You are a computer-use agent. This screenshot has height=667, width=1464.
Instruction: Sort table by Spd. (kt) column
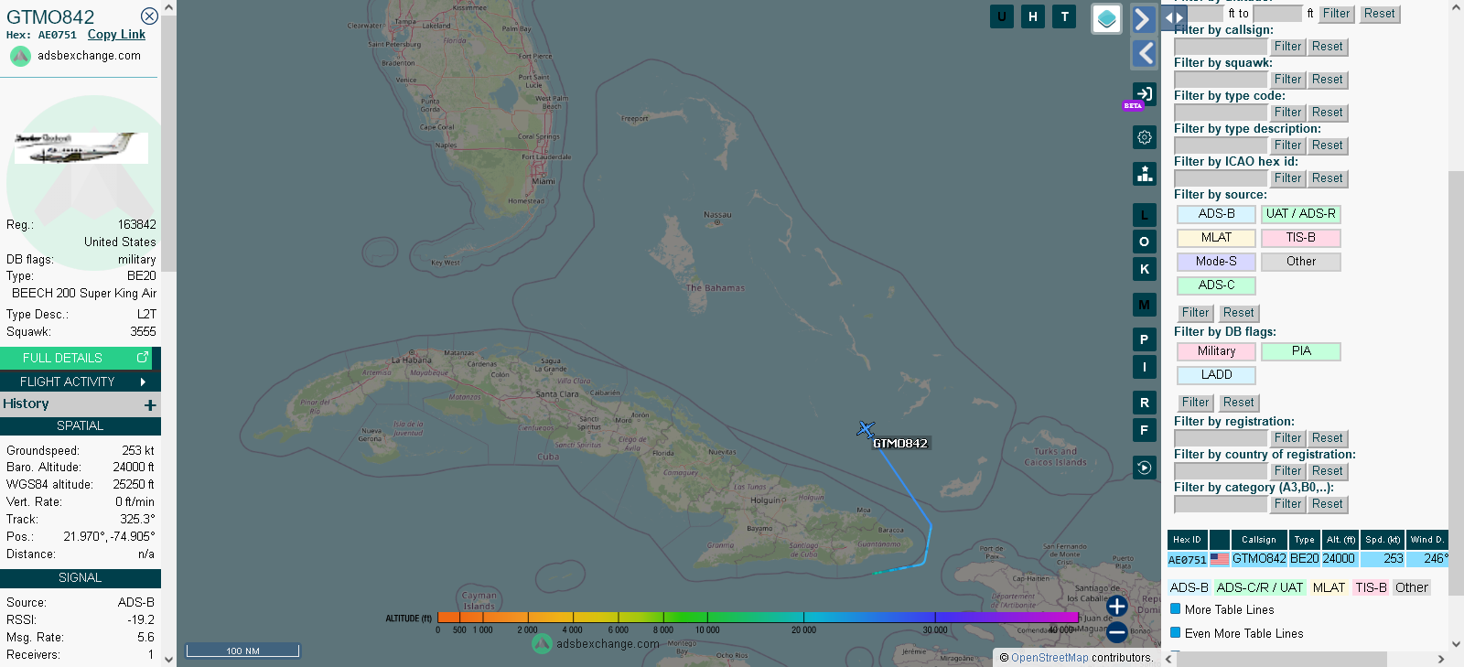(x=1383, y=540)
